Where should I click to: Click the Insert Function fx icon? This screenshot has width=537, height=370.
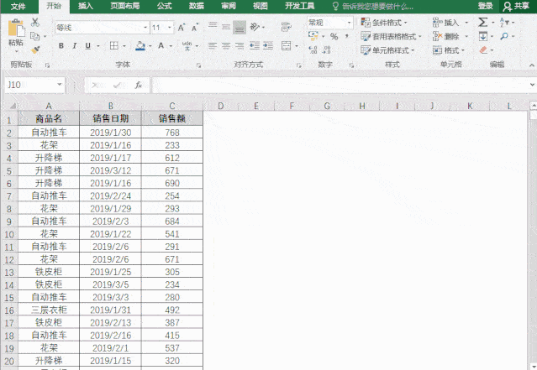tap(139, 85)
